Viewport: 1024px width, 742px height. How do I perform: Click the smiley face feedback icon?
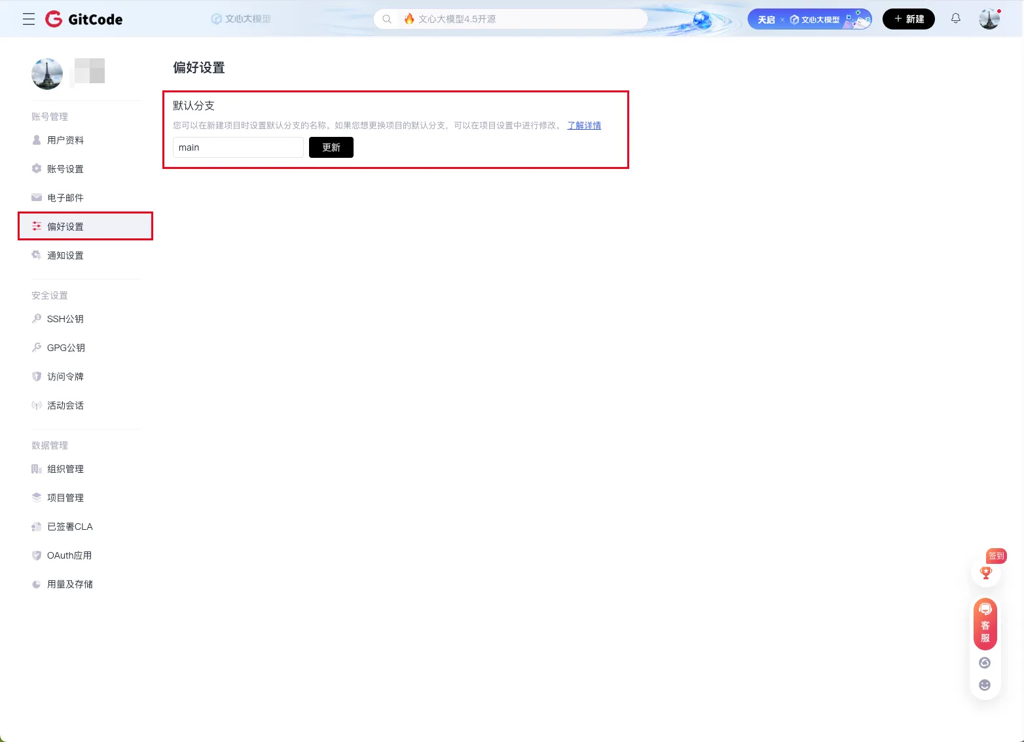pos(985,685)
